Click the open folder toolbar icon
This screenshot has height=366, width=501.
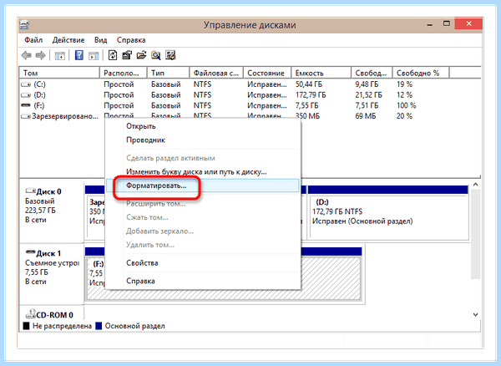point(141,55)
